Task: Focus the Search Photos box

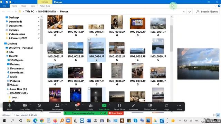Action: click(x=207, y=11)
